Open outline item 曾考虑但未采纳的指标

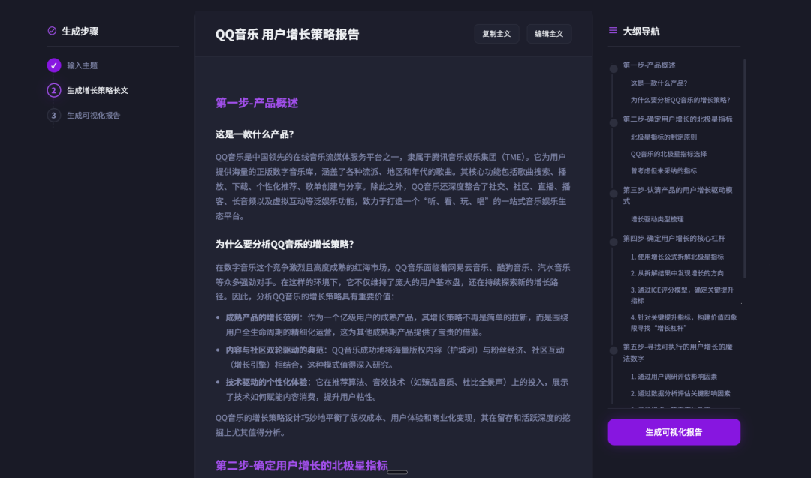(664, 171)
